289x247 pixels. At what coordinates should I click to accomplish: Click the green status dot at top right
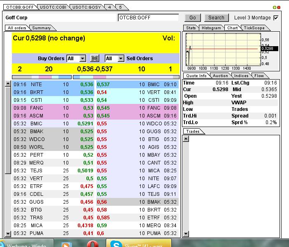tap(275, 7)
